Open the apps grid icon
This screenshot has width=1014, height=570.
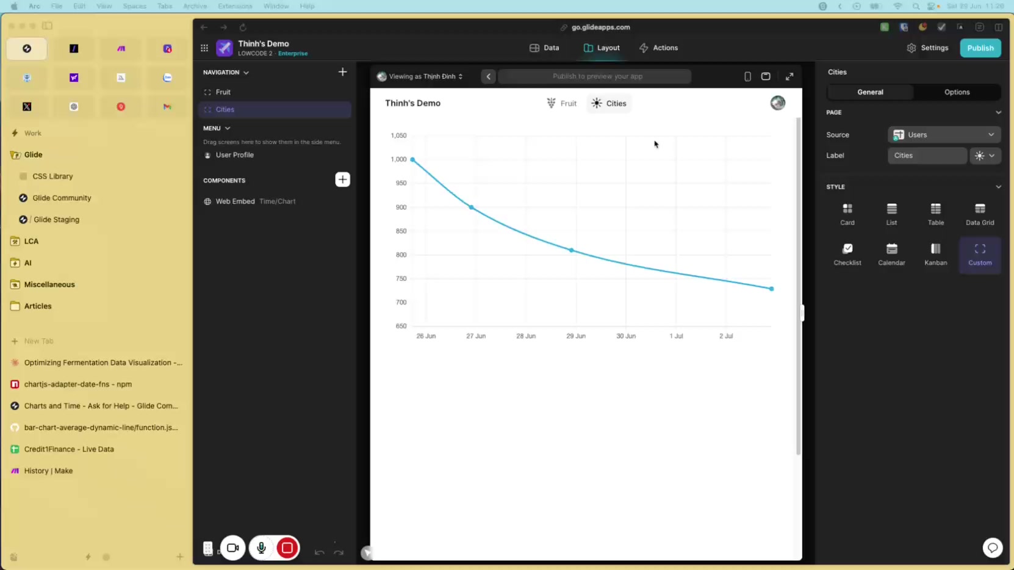click(x=204, y=48)
